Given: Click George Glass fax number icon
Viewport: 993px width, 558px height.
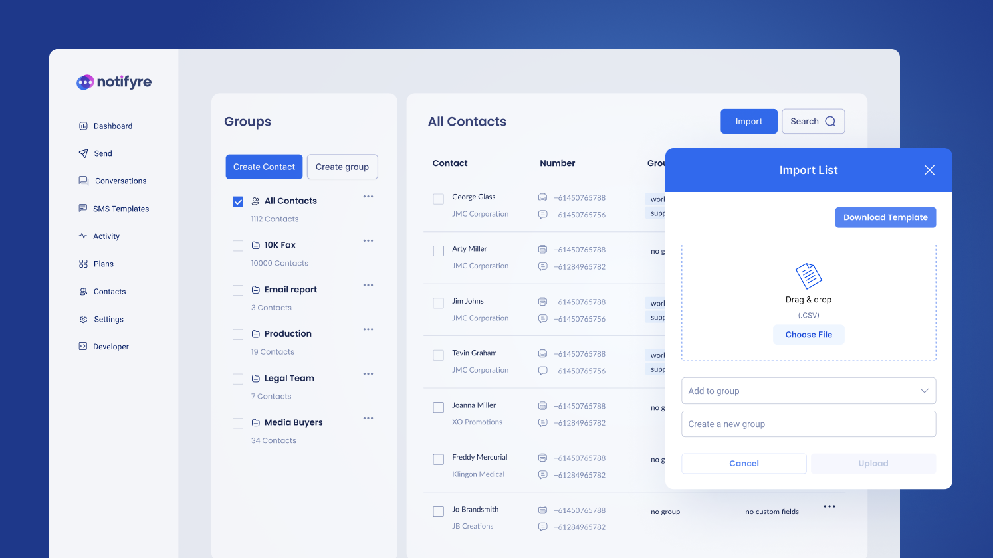Looking at the screenshot, I should 542,197.
